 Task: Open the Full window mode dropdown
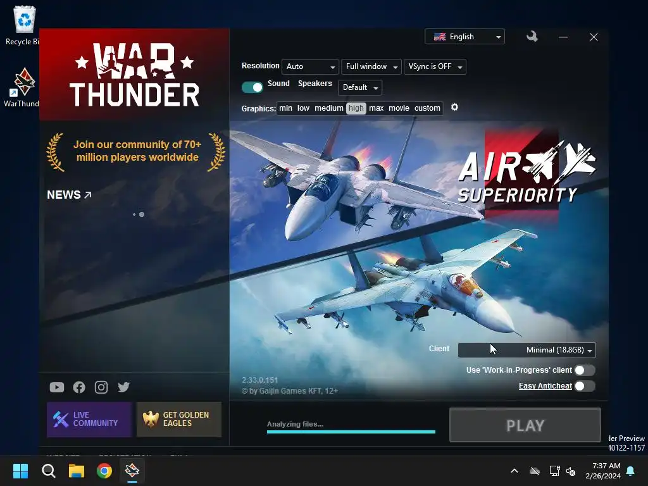[x=371, y=66]
